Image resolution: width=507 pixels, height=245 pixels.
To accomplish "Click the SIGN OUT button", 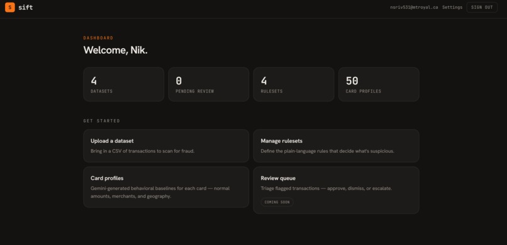I will tap(482, 7).
